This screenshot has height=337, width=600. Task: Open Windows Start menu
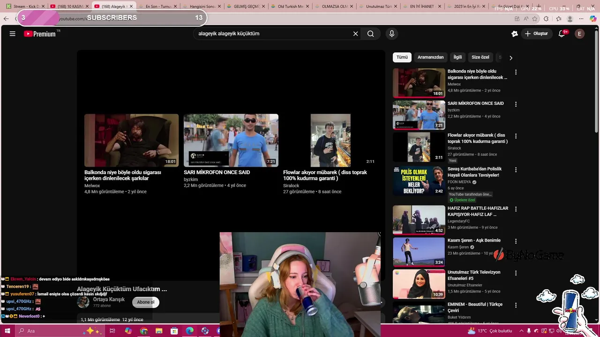(7, 331)
